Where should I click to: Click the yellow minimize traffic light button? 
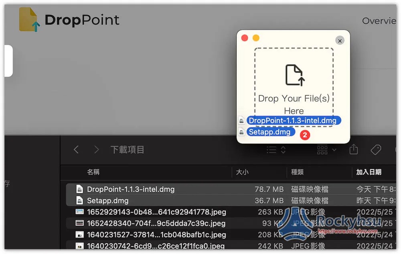pyautogui.click(x=256, y=38)
